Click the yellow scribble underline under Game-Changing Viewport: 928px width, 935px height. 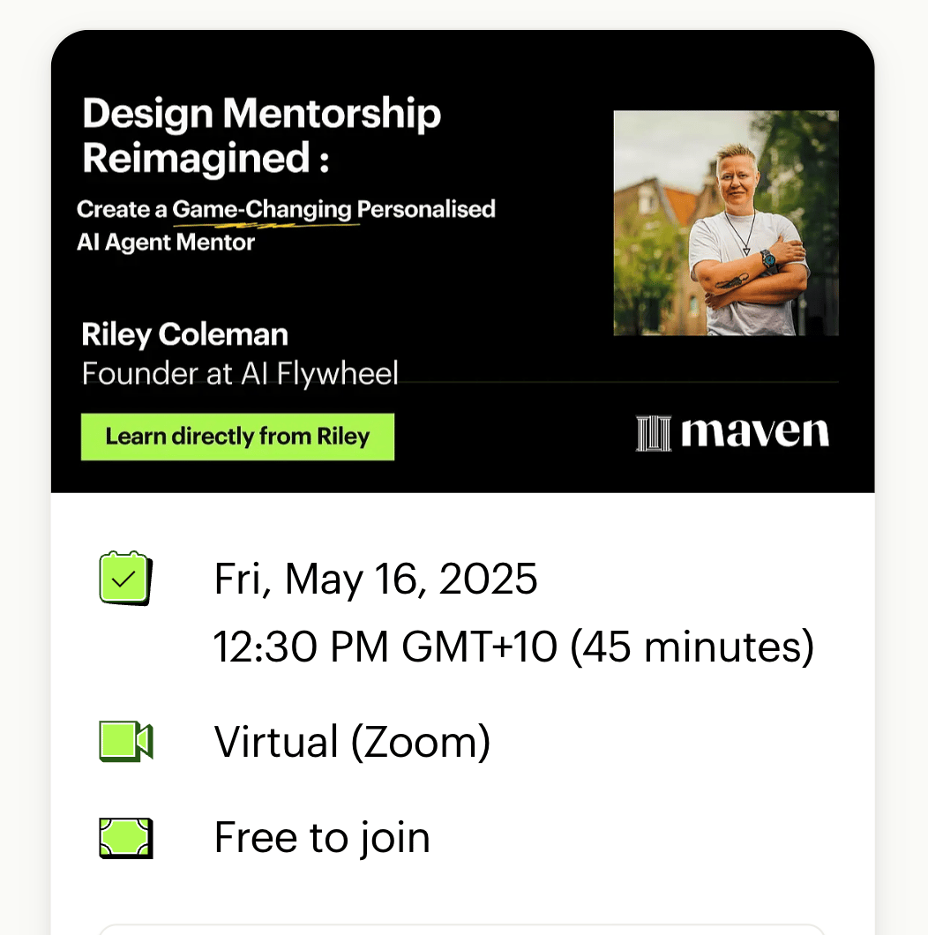click(x=266, y=226)
